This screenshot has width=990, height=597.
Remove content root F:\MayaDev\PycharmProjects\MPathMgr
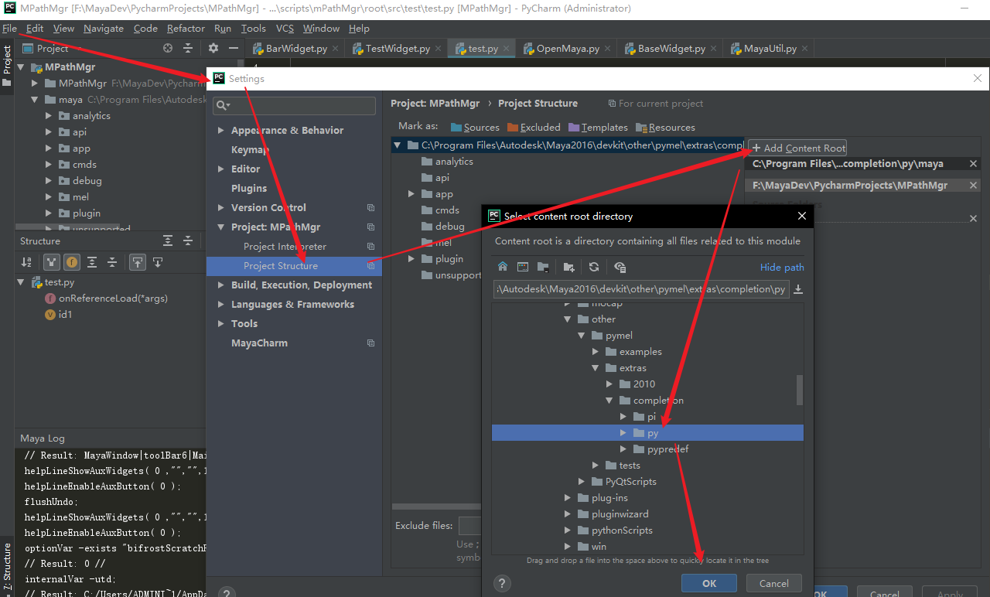[973, 186]
